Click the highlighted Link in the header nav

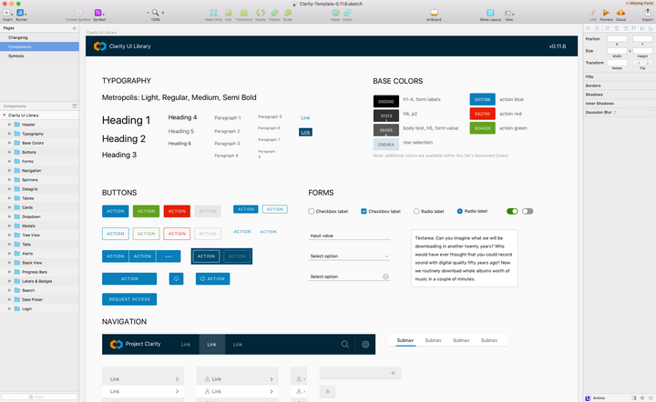coord(212,345)
